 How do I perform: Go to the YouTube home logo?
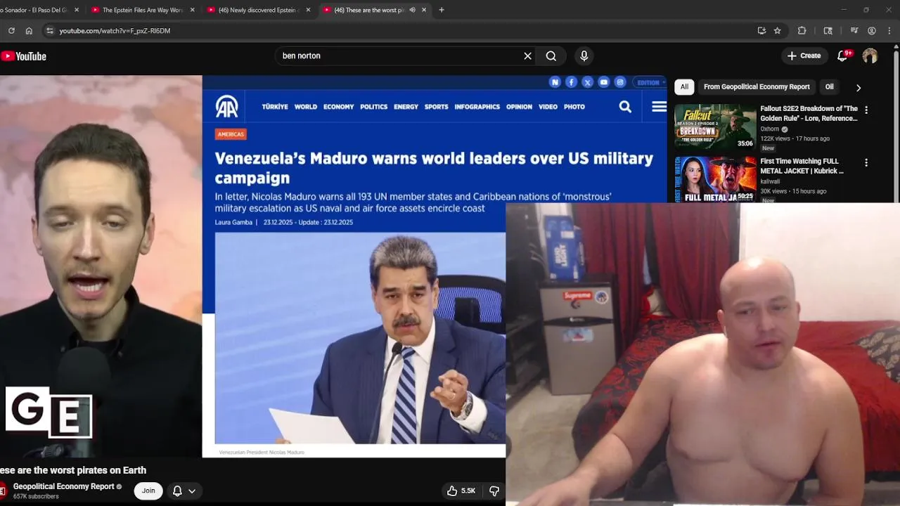23,56
